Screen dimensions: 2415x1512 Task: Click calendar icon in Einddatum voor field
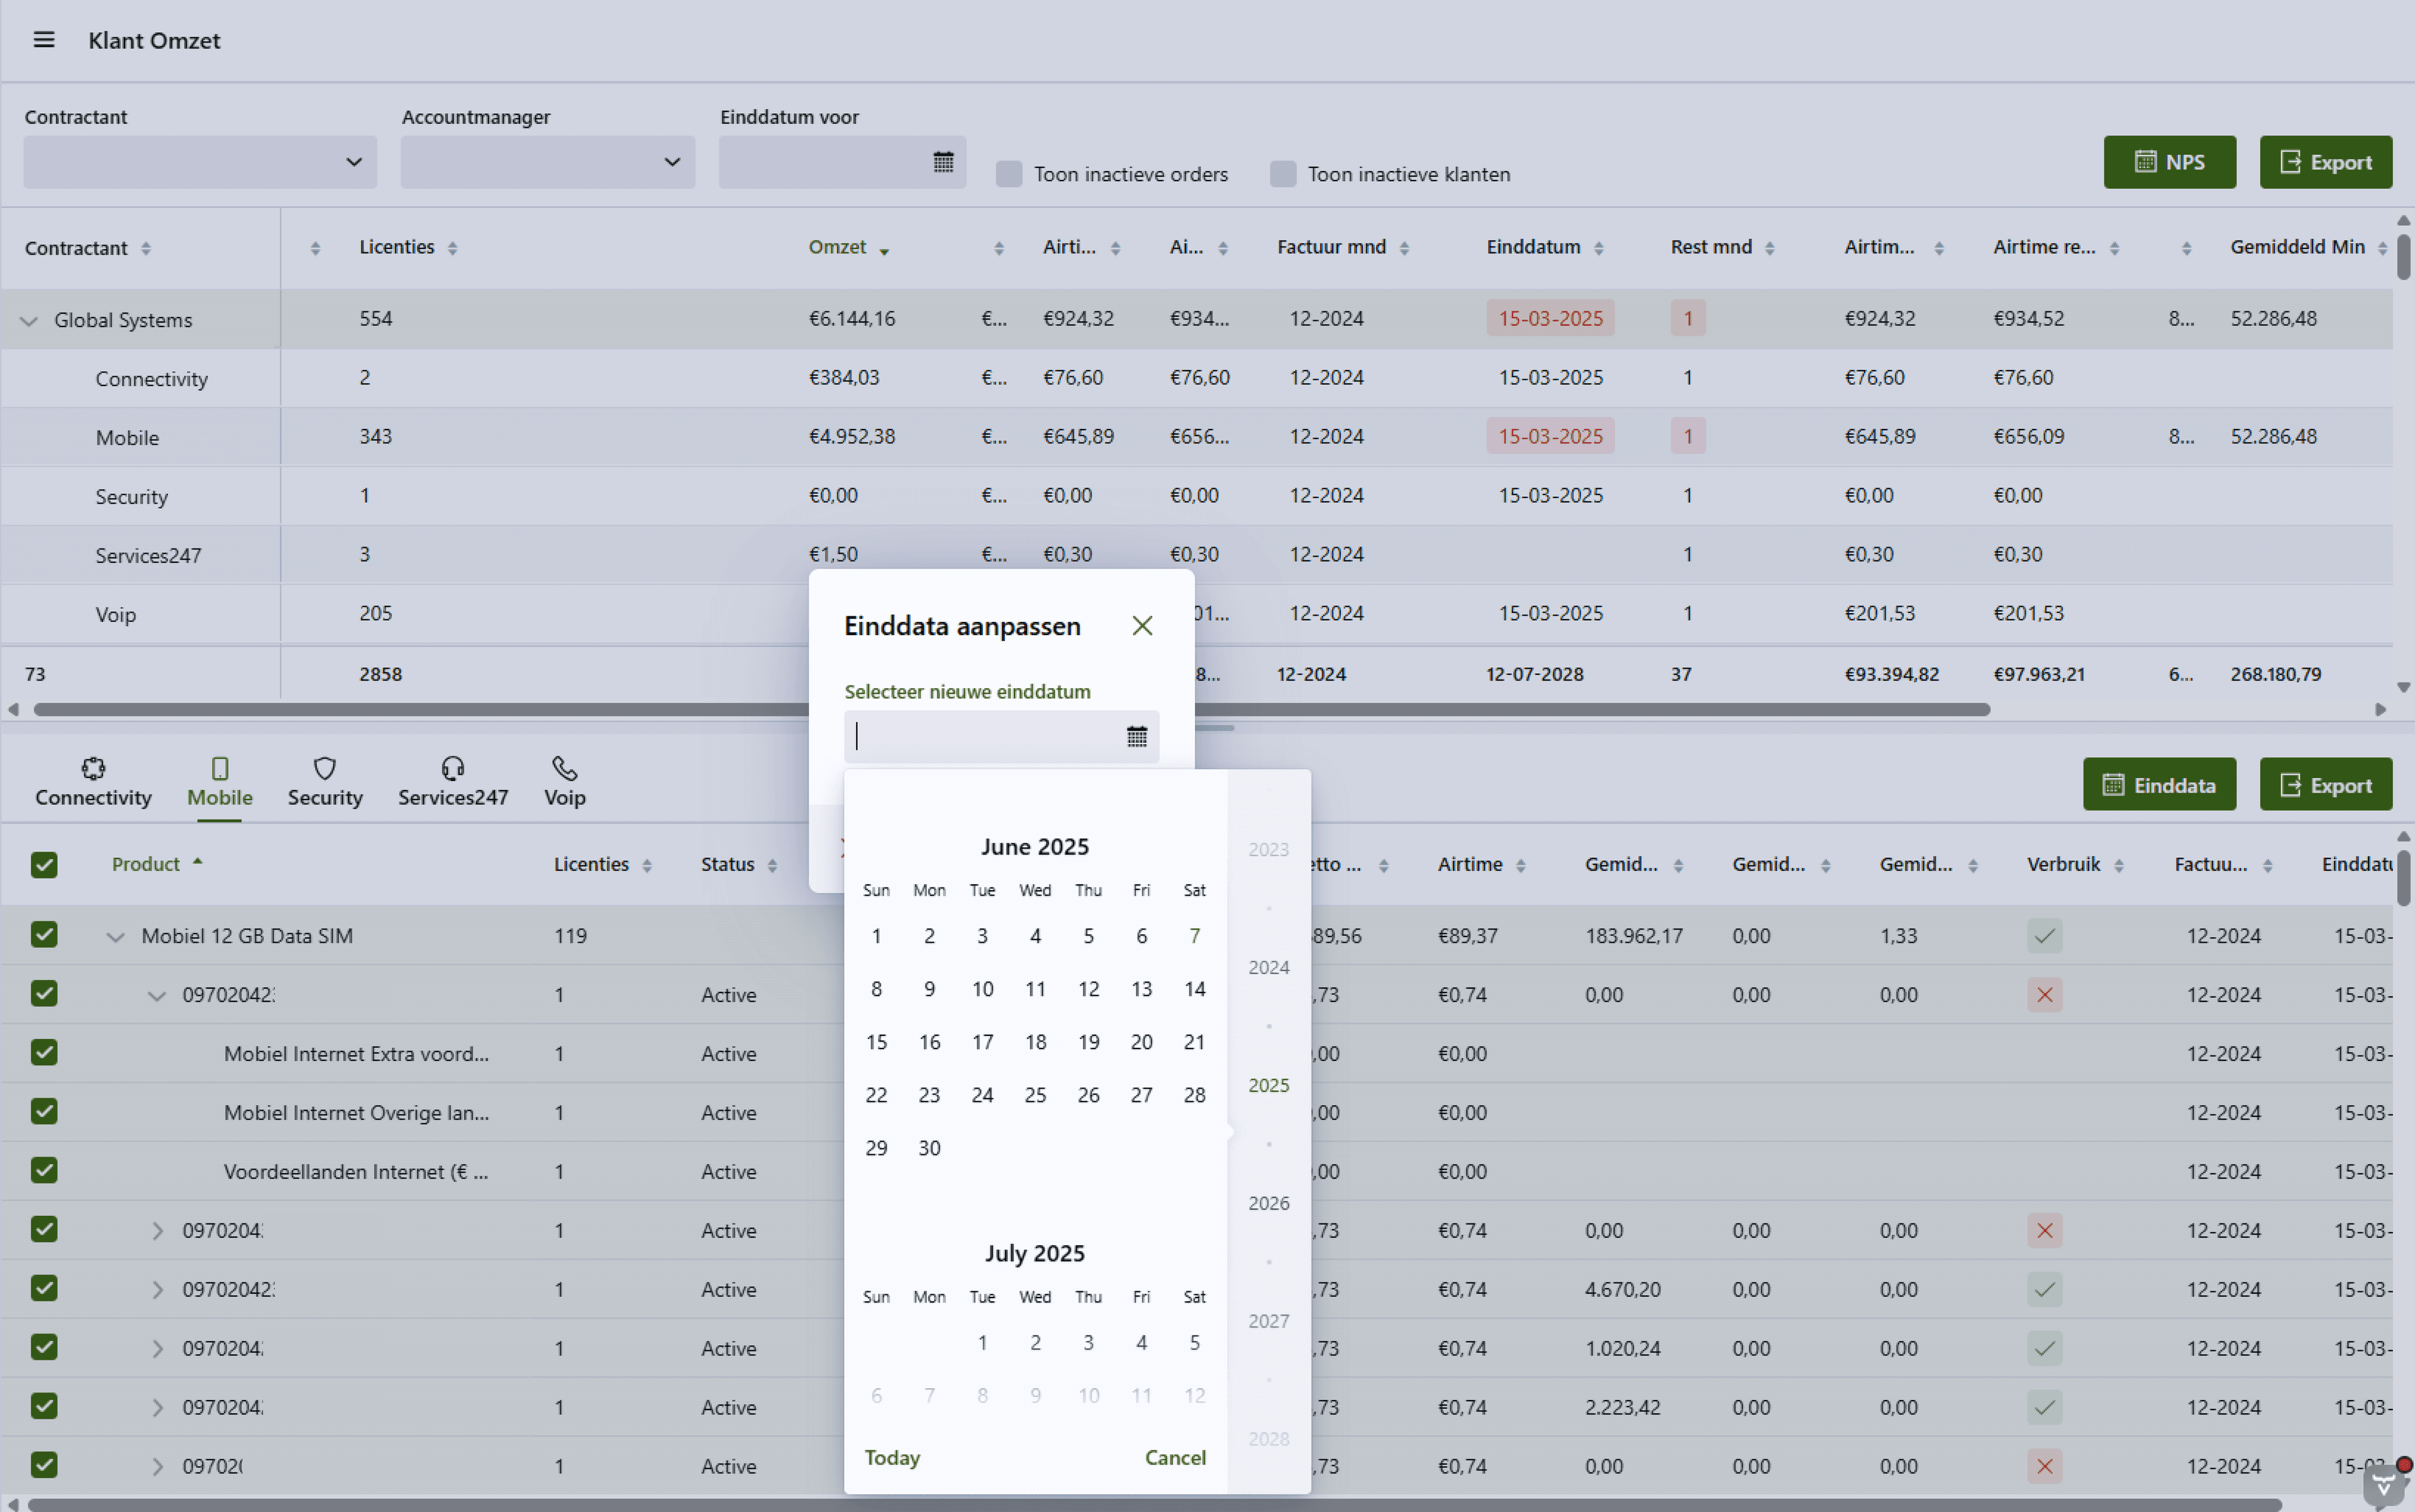[942, 162]
